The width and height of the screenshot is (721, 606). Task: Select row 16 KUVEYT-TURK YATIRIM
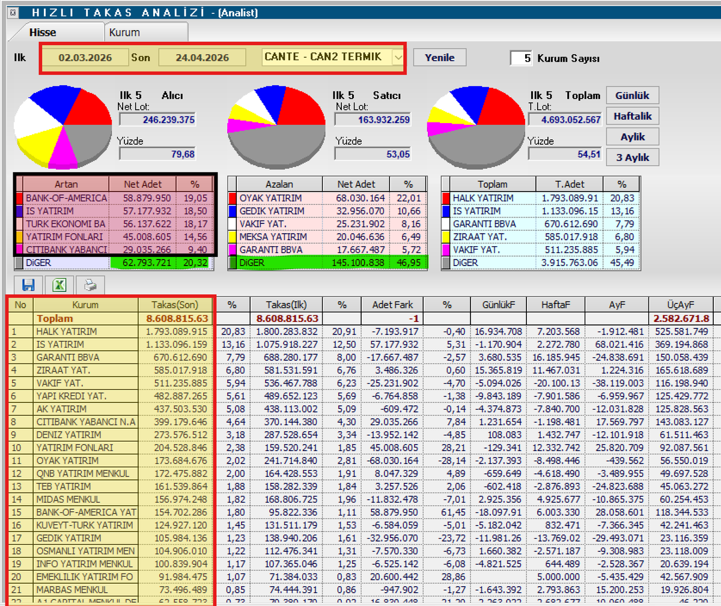click(359, 525)
